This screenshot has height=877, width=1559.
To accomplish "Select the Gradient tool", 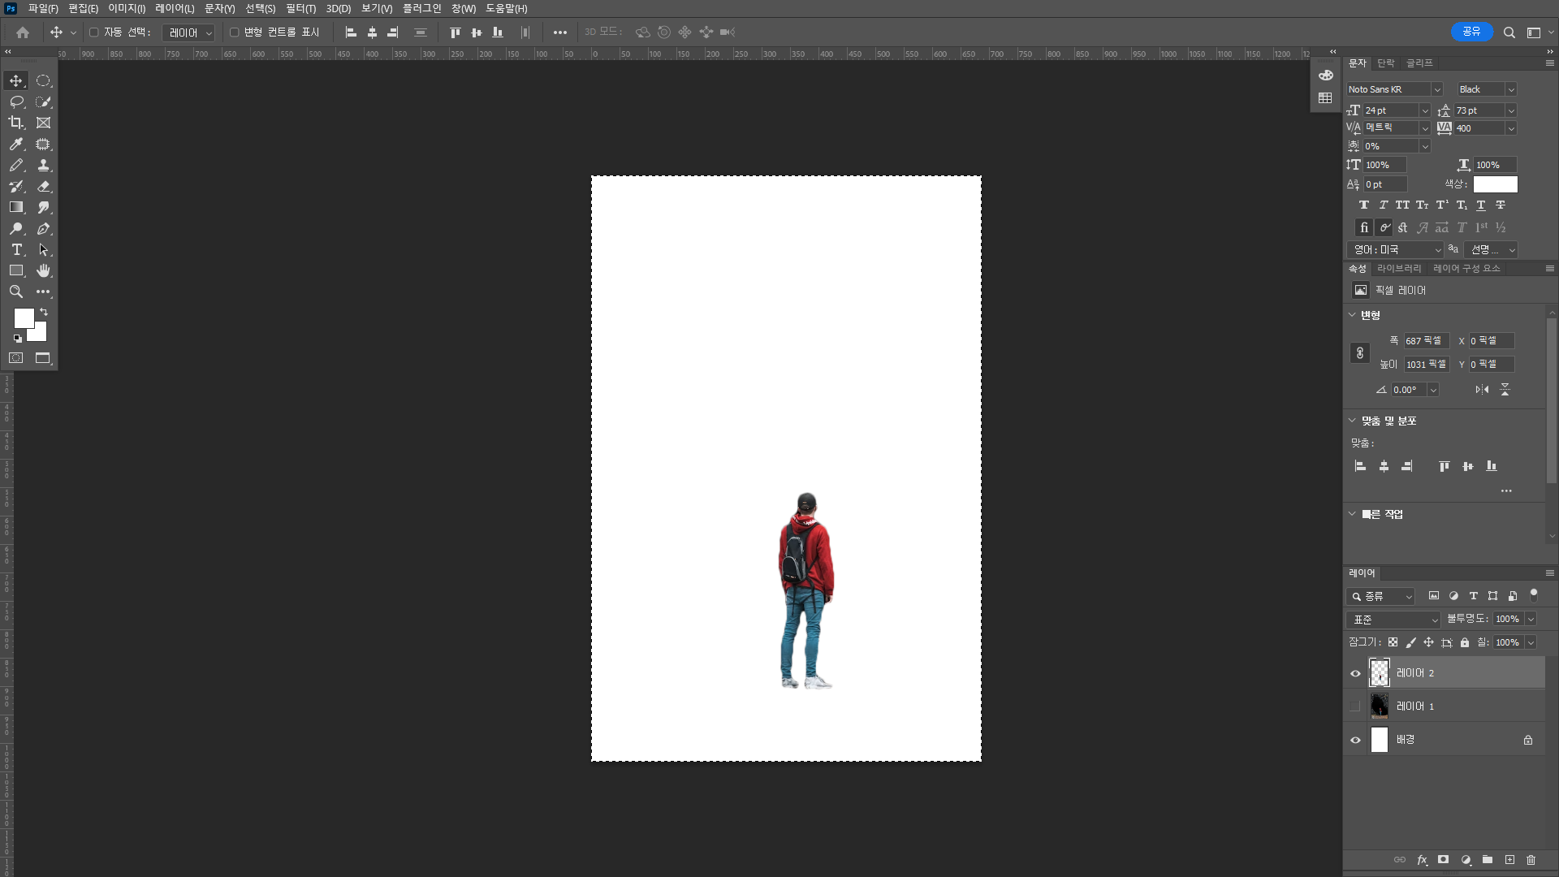I will click(16, 207).
